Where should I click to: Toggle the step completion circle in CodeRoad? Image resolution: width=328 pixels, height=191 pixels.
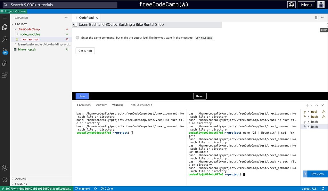click(77, 37)
